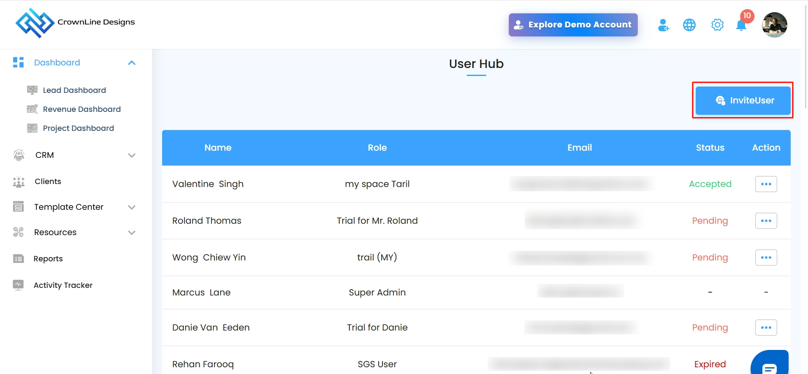Open action menu for Valentine Singh
This screenshot has width=808, height=374.
coord(766,184)
